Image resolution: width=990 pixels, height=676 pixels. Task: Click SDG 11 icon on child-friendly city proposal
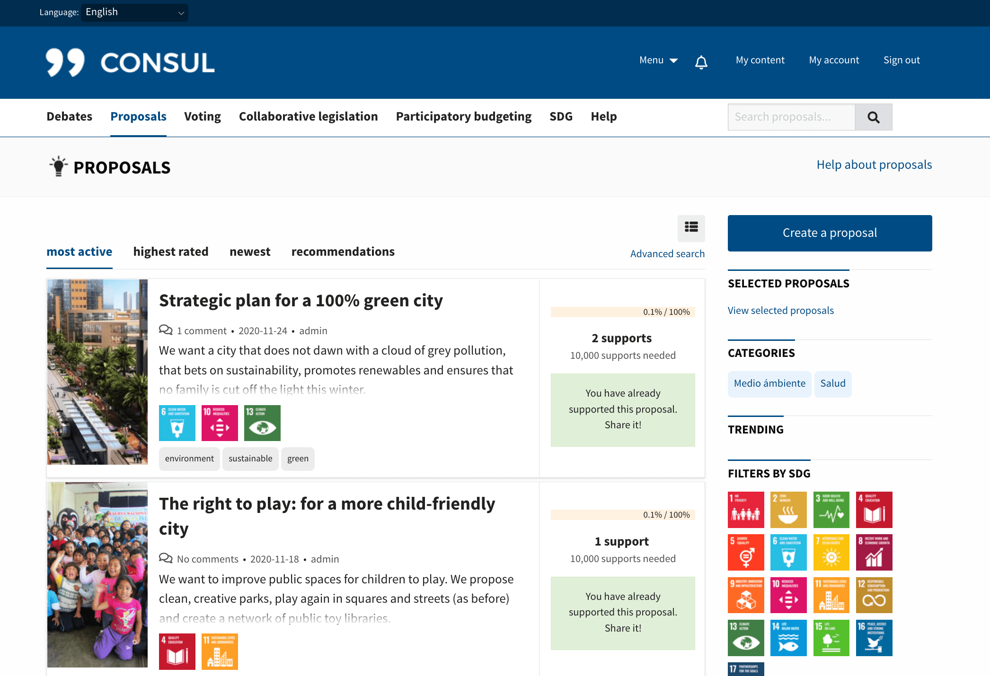[x=220, y=651]
